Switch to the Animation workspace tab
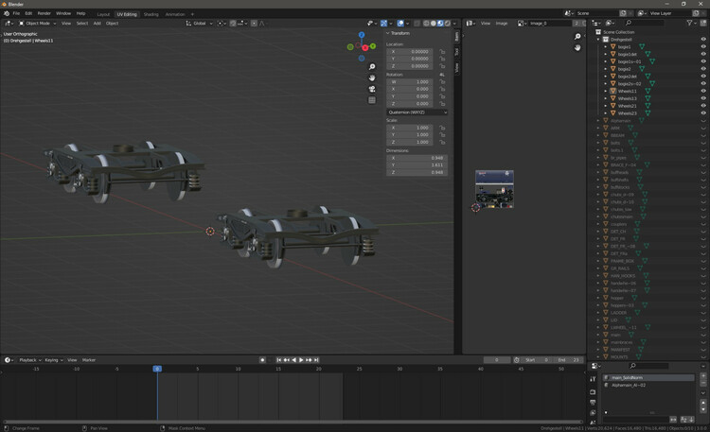 pyautogui.click(x=175, y=14)
